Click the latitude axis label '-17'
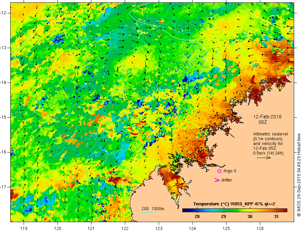This screenshot has height=232, width=301. pos(3,187)
